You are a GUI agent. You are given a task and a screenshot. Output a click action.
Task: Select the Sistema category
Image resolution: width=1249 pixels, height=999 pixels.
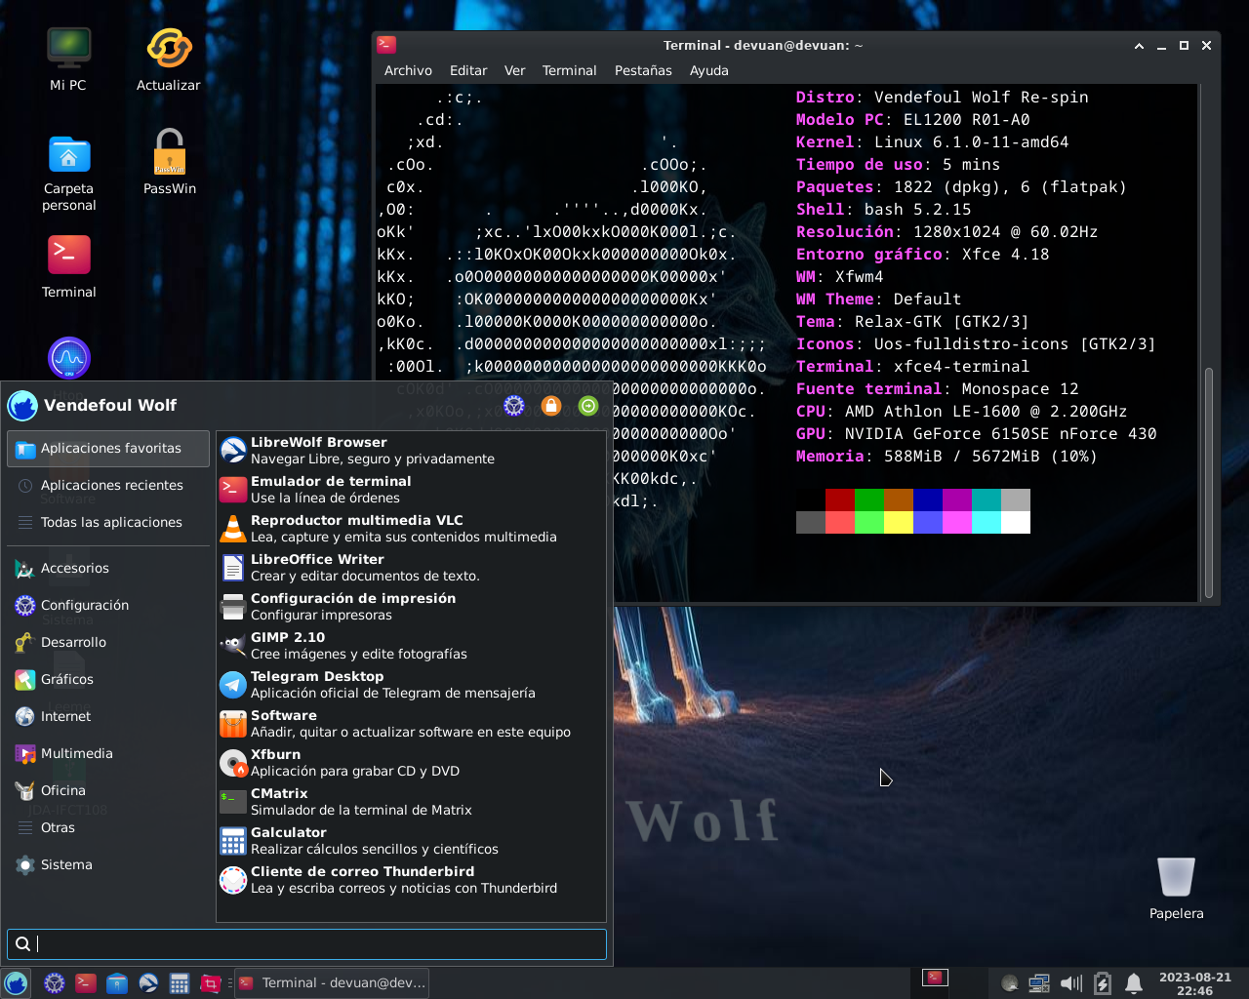point(108,865)
